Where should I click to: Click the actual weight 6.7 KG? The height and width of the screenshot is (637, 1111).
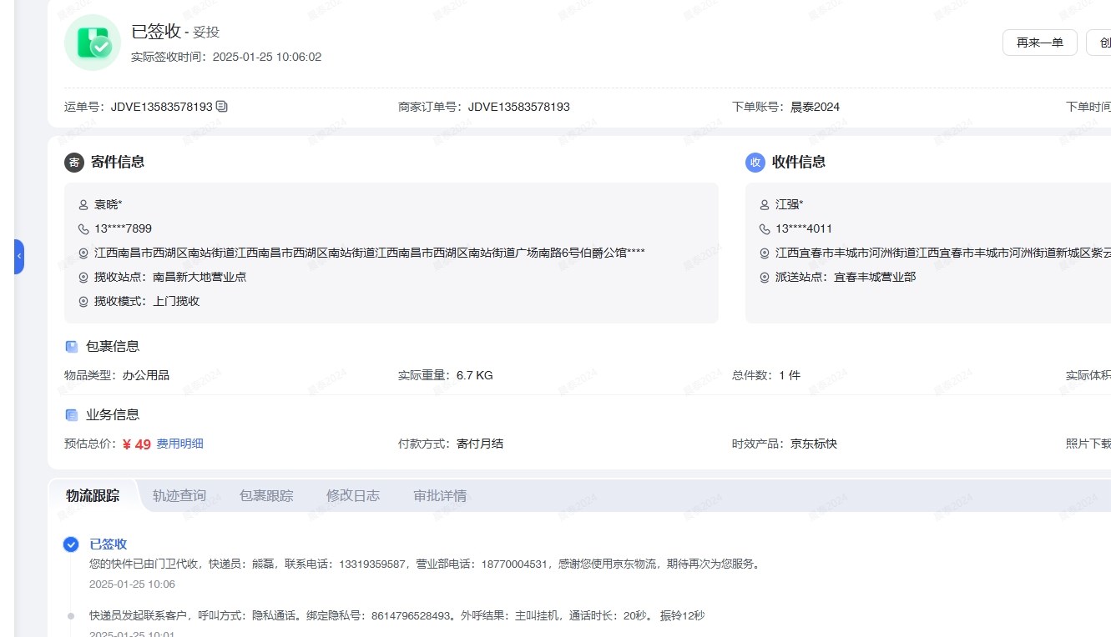475,375
